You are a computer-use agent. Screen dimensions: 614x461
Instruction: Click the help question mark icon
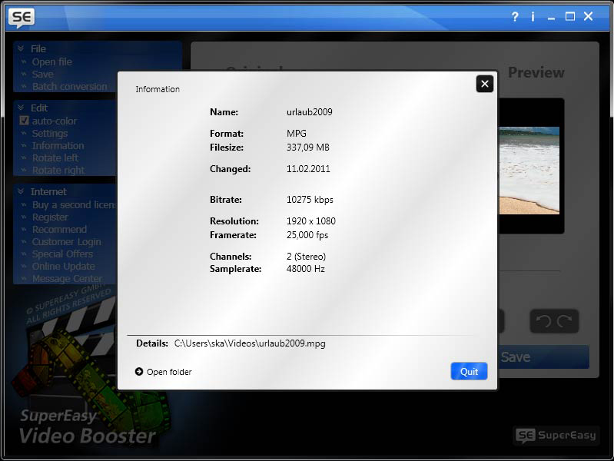click(x=515, y=16)
